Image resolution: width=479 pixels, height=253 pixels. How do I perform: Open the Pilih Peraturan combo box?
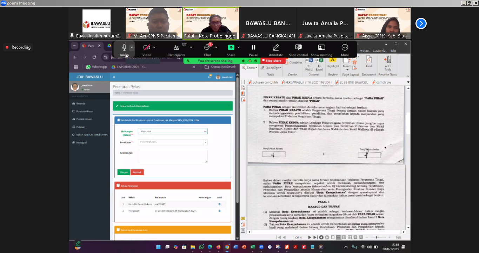pyautogui.click(x=172, y=142)
